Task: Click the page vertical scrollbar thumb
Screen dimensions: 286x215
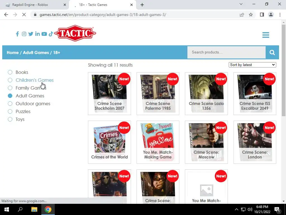Action: (x=283, y=70)
